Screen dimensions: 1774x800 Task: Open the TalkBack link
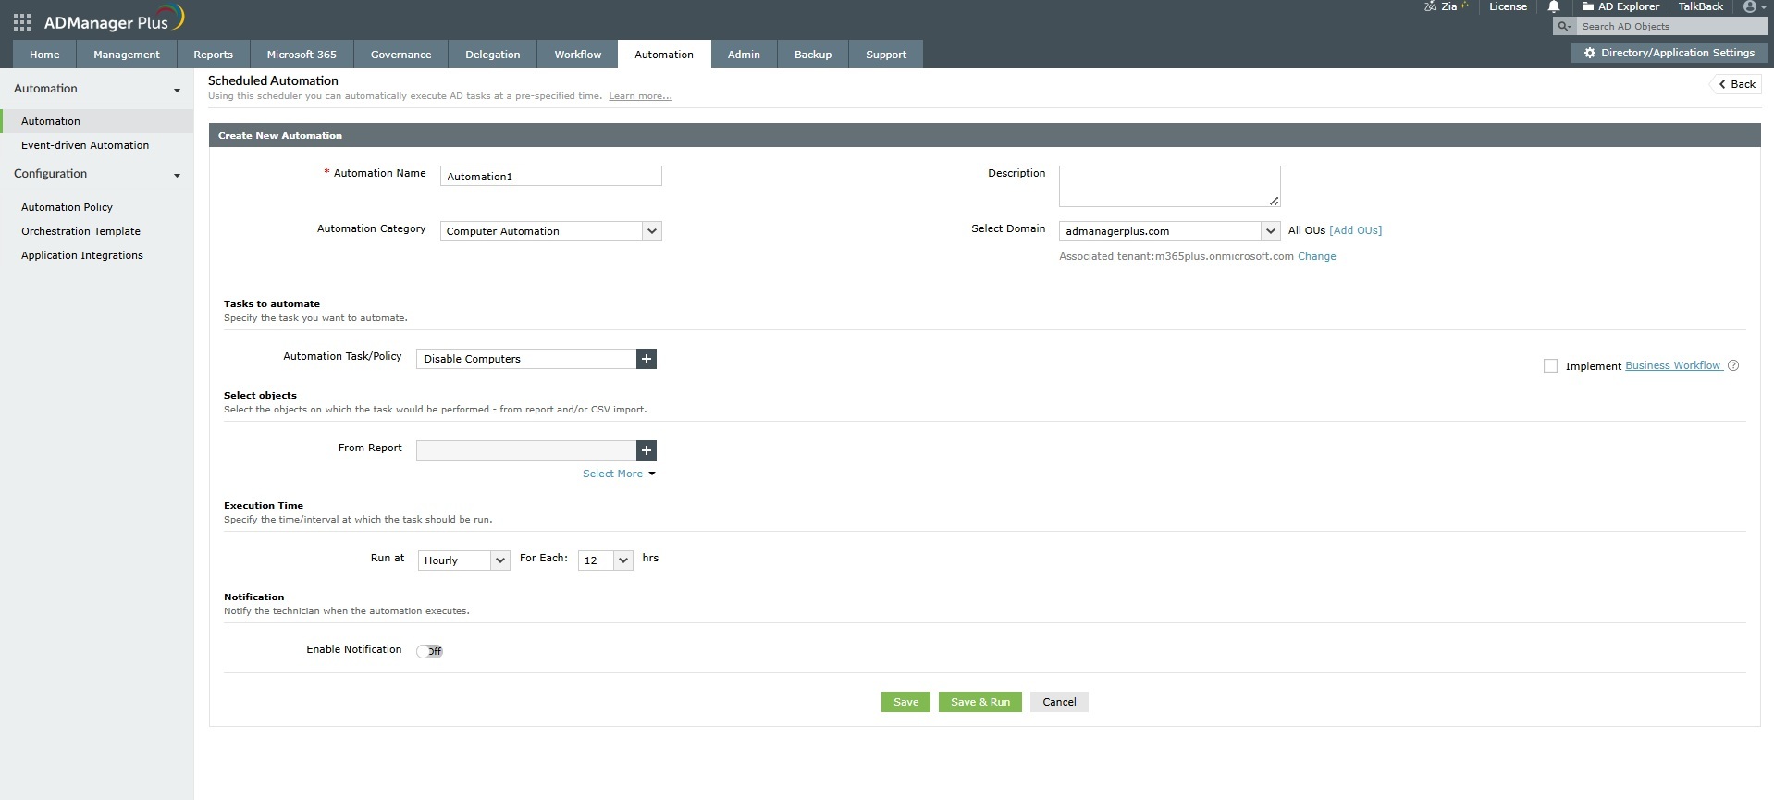1700,6
